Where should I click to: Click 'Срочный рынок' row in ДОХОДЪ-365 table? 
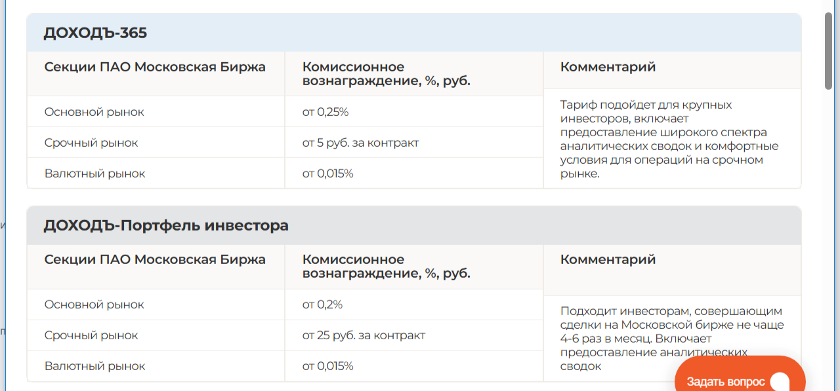(x=91, y=142)
